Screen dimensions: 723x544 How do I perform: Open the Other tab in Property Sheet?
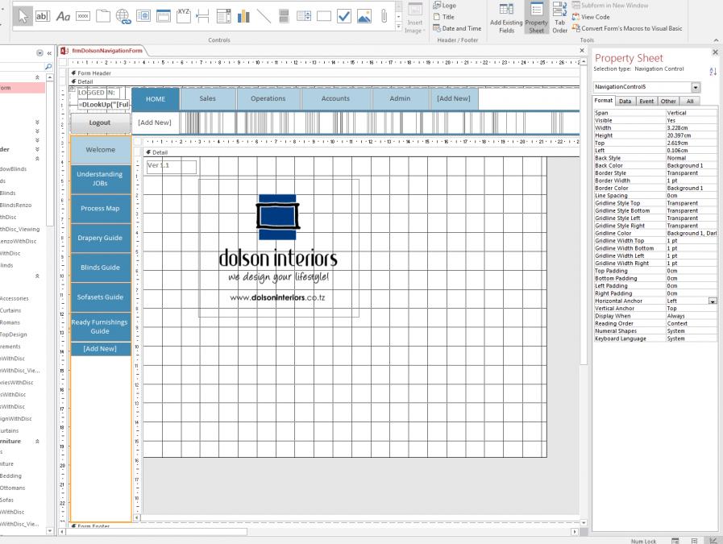668,102
